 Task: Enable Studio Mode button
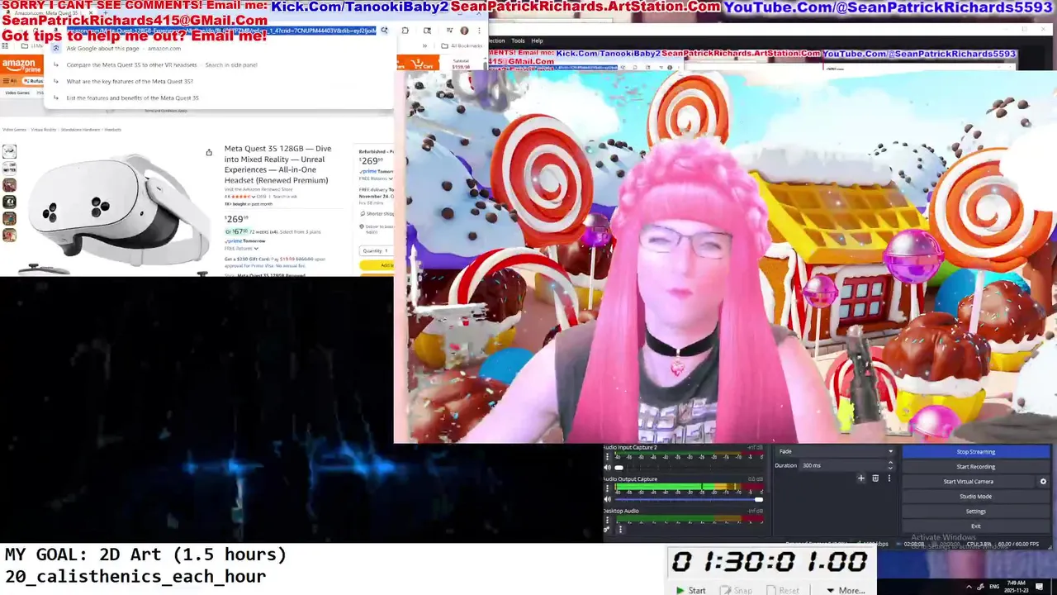[975, 496]
